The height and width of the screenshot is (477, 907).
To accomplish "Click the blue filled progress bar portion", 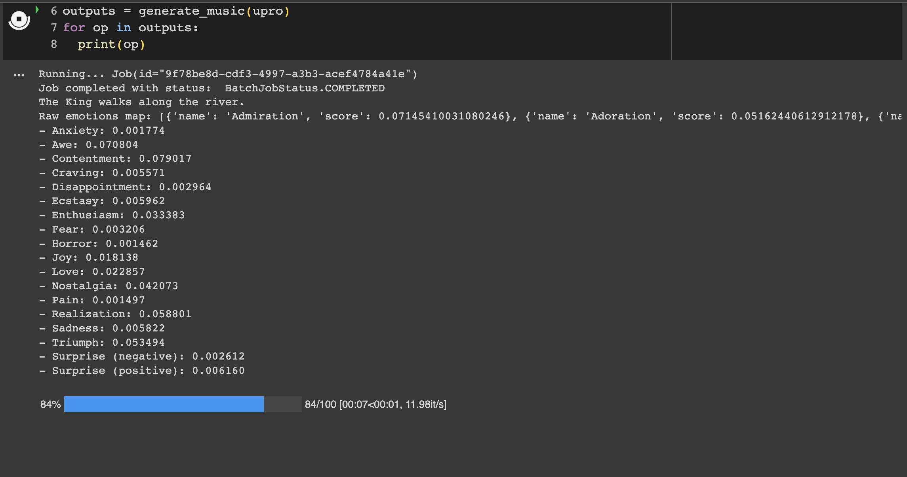I will click(164, 404).
